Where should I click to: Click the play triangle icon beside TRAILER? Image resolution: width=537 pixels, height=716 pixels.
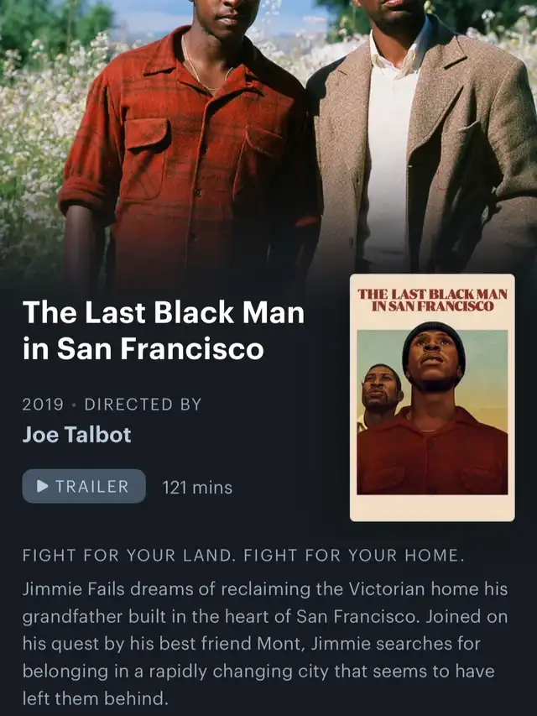click(43, 486)
